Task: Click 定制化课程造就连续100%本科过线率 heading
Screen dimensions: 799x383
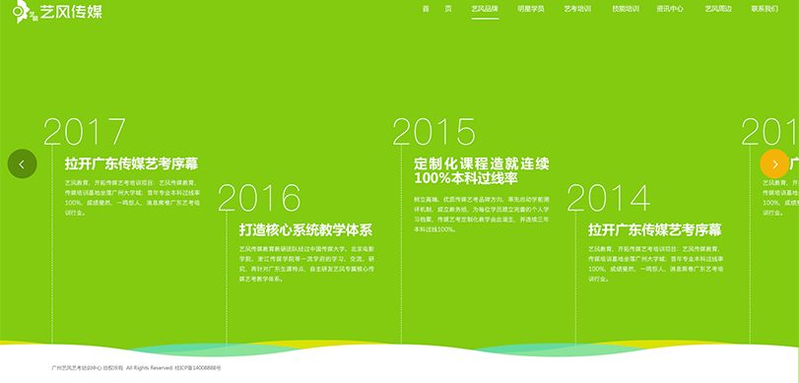Action: coord(482,171)
